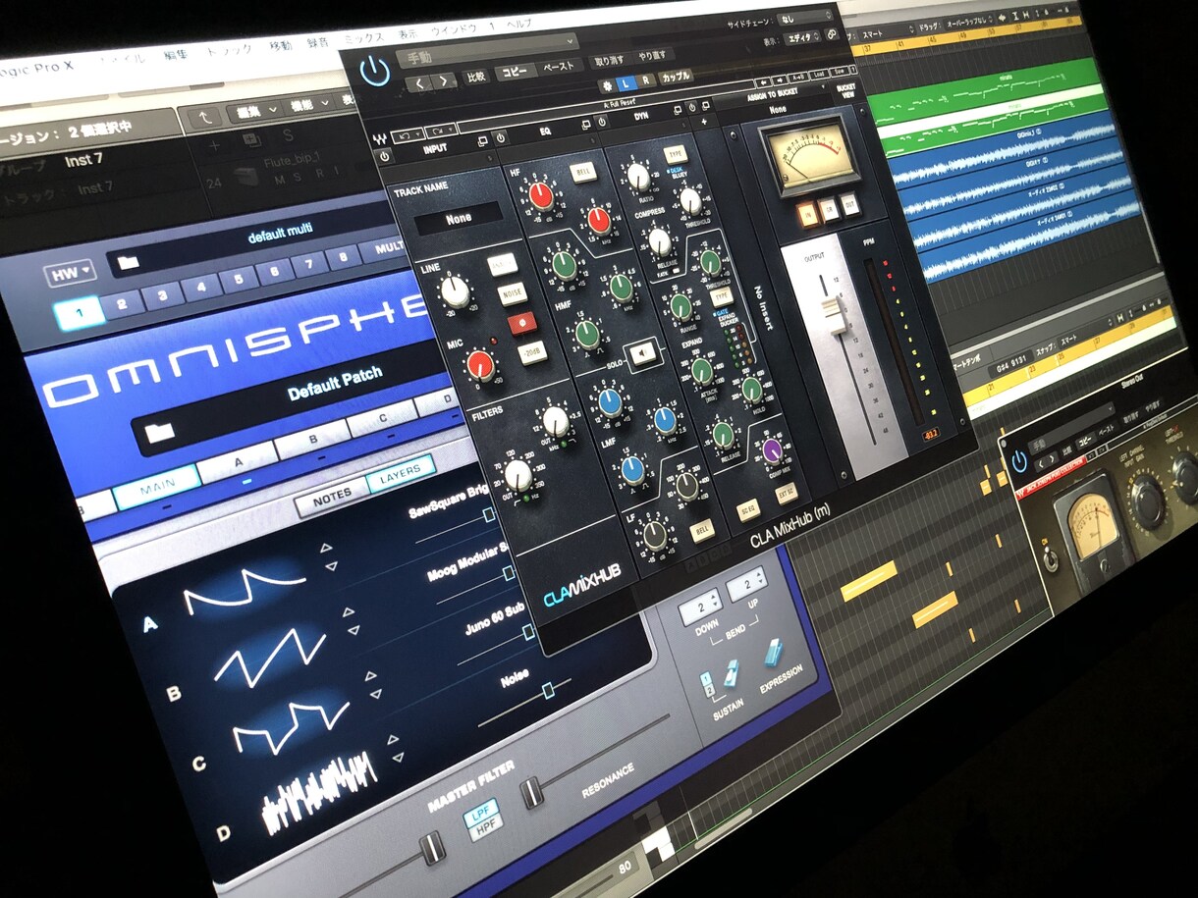This screenshot has height=898, width=1198.
Task: Toggle the SC EQ button
Action: click(x=748, y=510)
